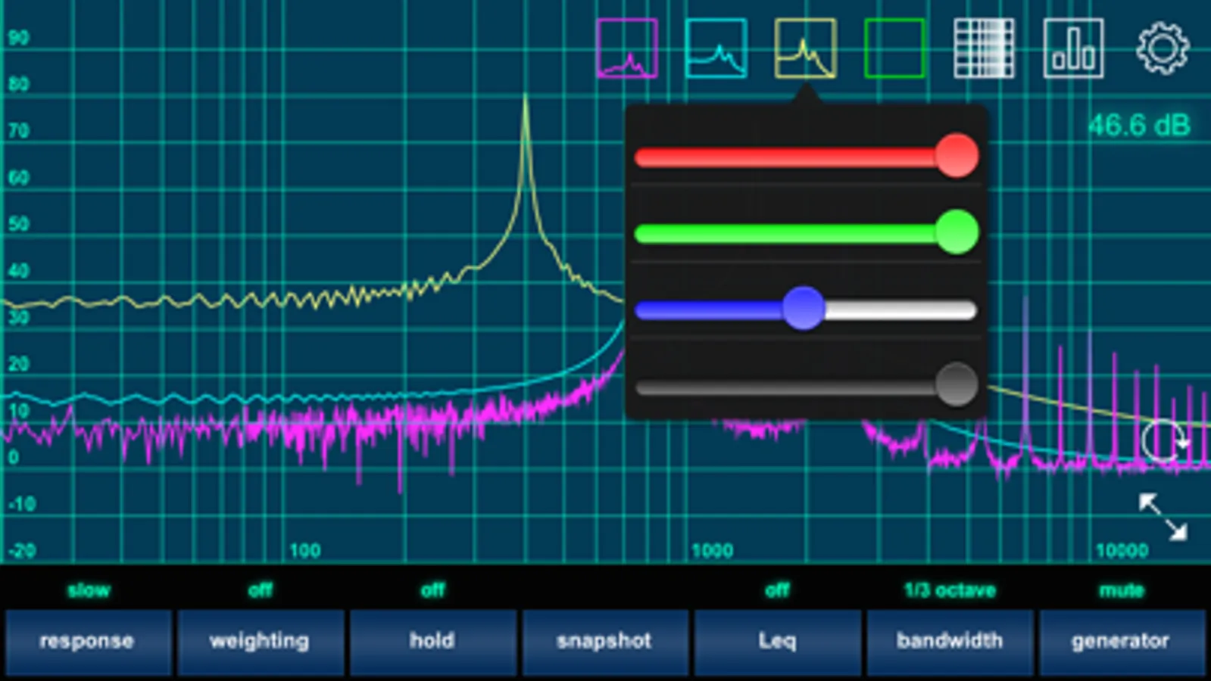The height and width of the screenshot is (681, 1211).
Task: Click the 90 dB axis label
Action: (x=18, y=38)
